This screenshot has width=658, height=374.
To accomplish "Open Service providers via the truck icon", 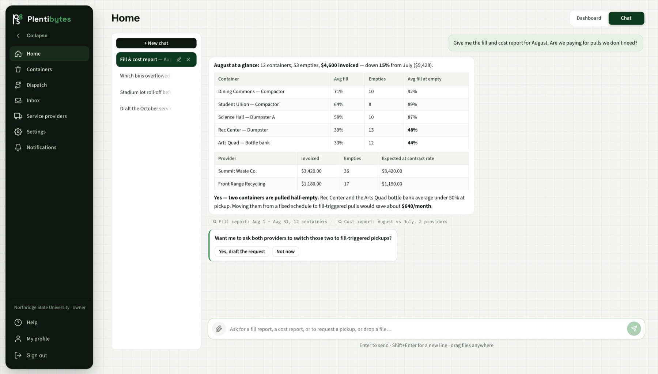I will (x=18, y=116).
